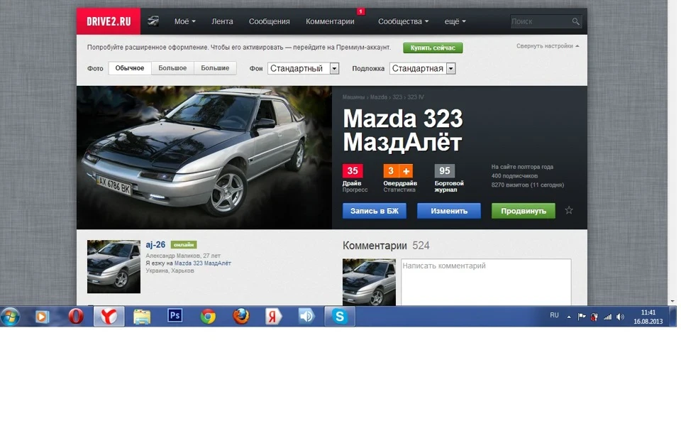Screen dimensions: 681x426
Task: Select Больше photo size option
Action: [x=215, y=68]
